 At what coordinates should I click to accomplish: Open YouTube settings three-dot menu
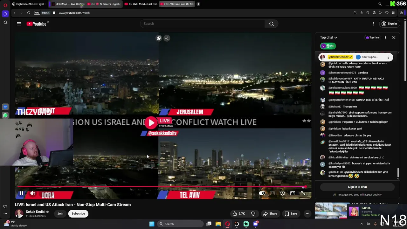(x=373, y=24)
